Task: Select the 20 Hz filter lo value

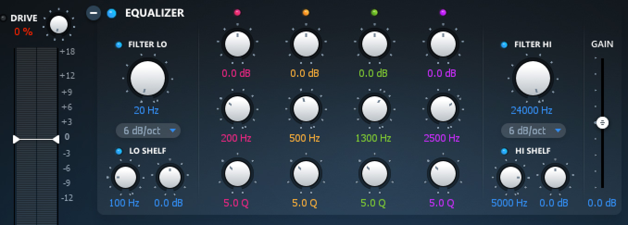Action: pos(146,111)
